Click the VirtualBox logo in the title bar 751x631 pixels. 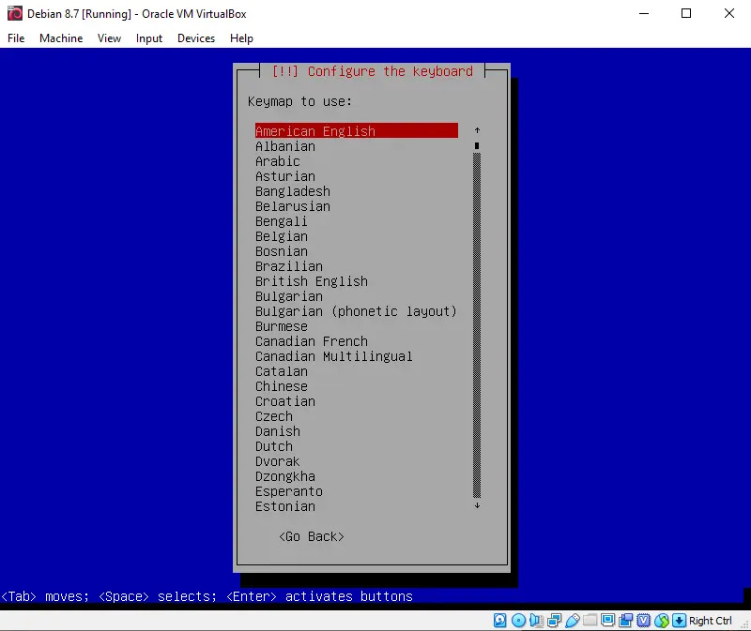[14, 13]
